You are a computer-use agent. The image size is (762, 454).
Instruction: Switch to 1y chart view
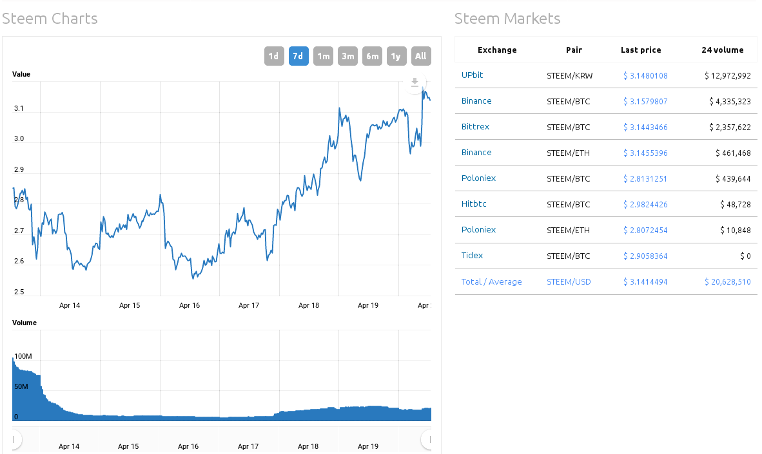(x=396, y=56)
